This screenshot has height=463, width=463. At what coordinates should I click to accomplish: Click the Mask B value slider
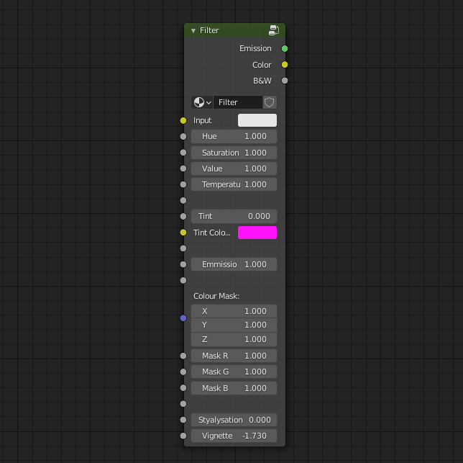[x=234, y=388]
